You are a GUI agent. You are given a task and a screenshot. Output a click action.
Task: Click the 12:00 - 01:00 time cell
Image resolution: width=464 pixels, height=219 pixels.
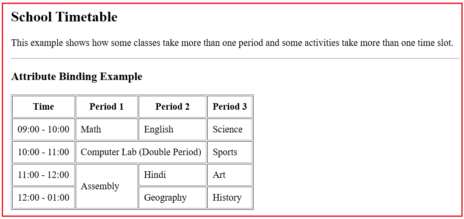coord(43,198)
